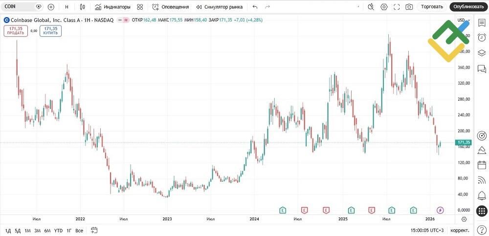The width and height of the screenshot is (489, 236).
Task: Select the 3М date range
Action: click(38, 231)
